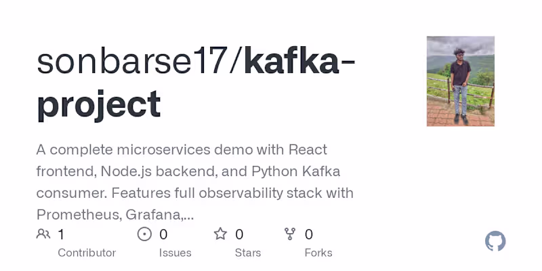Click the 0 count beside the Issues icon
This screenshot has width=542, height=271.
[x=163, y=234]
